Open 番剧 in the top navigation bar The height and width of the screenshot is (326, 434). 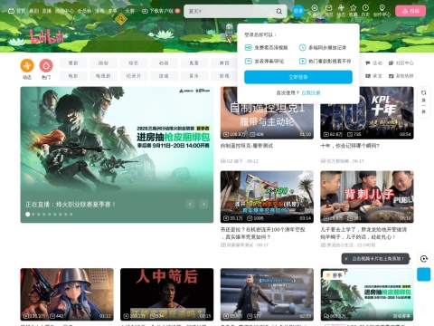(33, 11)
